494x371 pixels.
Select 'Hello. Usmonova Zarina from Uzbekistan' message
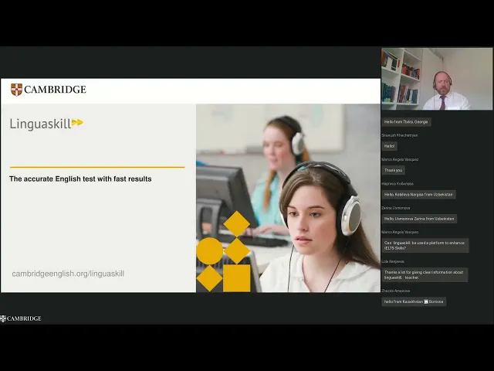click(x=419, y=219)
